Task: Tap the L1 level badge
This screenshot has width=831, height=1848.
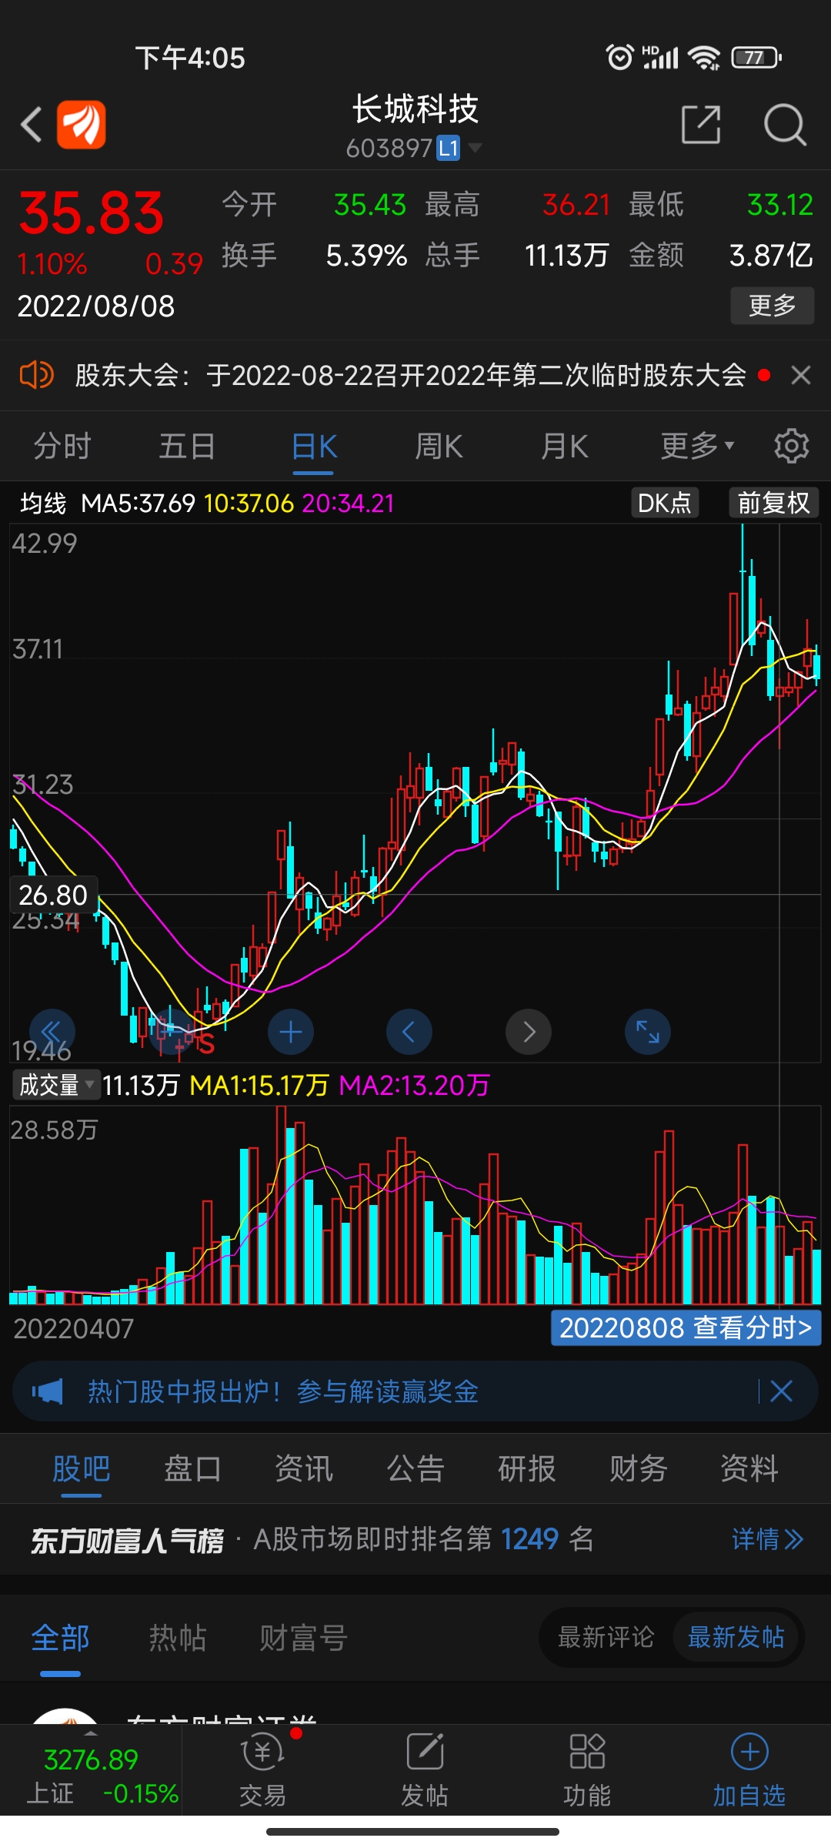Action: tap(449, 148)
